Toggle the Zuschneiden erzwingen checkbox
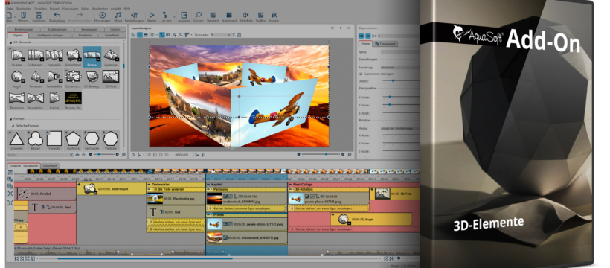Image resolution: width=610 pixels, height=268 pixels. [x=360, y=73]
